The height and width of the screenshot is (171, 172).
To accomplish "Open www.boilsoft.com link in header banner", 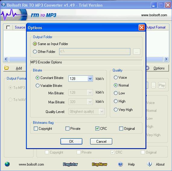I will click(154, 15).
